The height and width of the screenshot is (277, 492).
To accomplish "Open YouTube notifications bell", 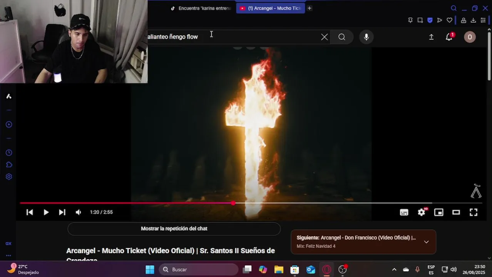I will tap(449, 37).
